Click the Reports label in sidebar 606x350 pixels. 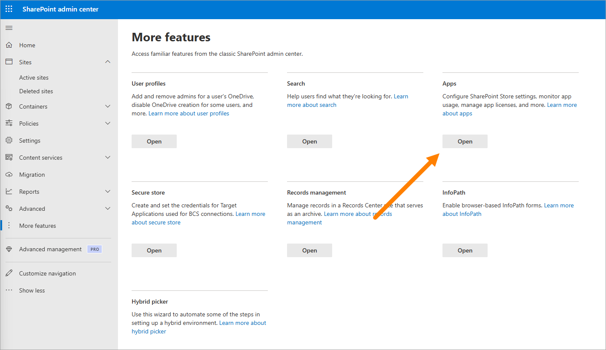tap(29, 192)
